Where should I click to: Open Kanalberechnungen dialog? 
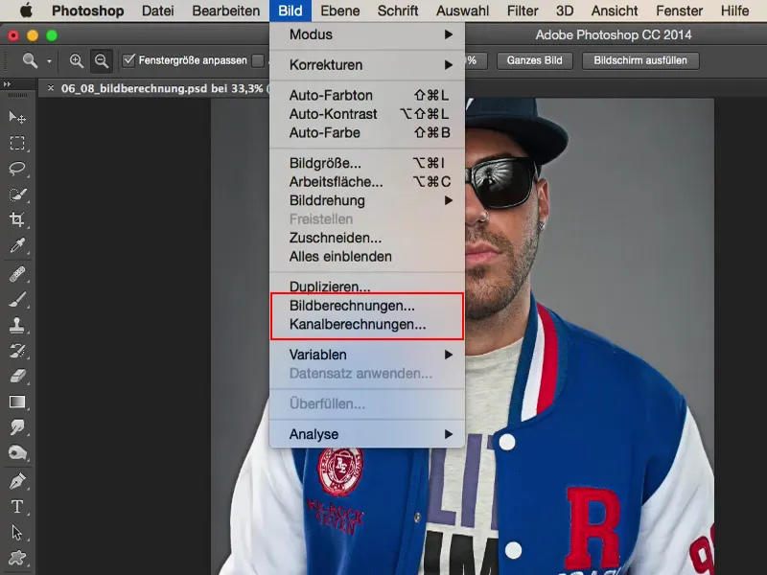[x=367, y=325]
